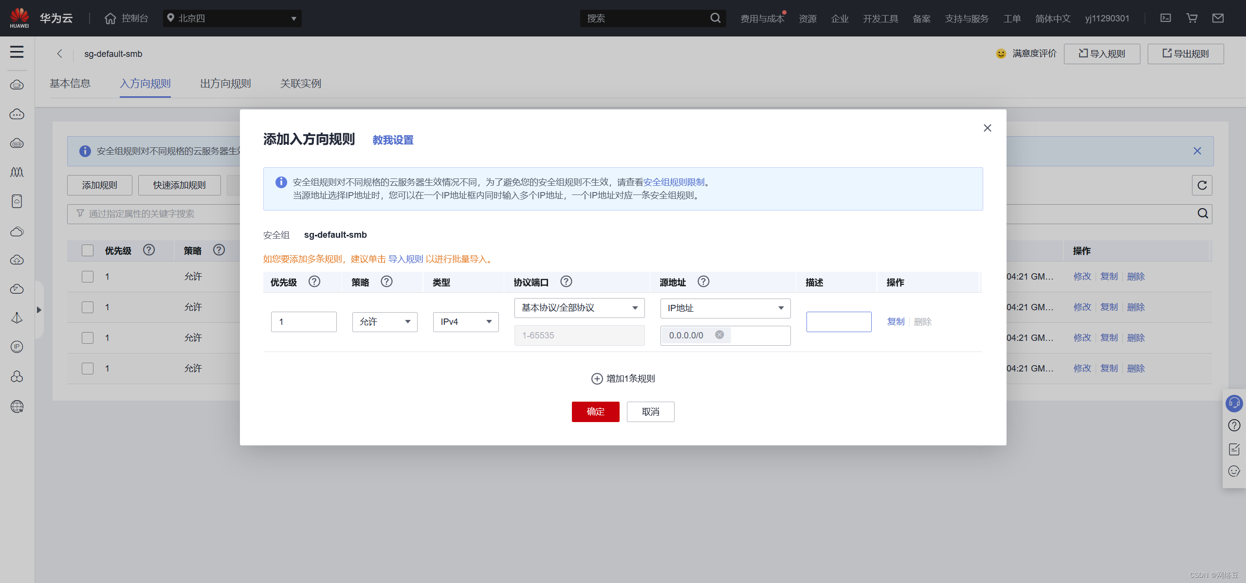Switch to the 关联实例 tab
Viewport: 1246px width, 583px height.
coord(300,84)
